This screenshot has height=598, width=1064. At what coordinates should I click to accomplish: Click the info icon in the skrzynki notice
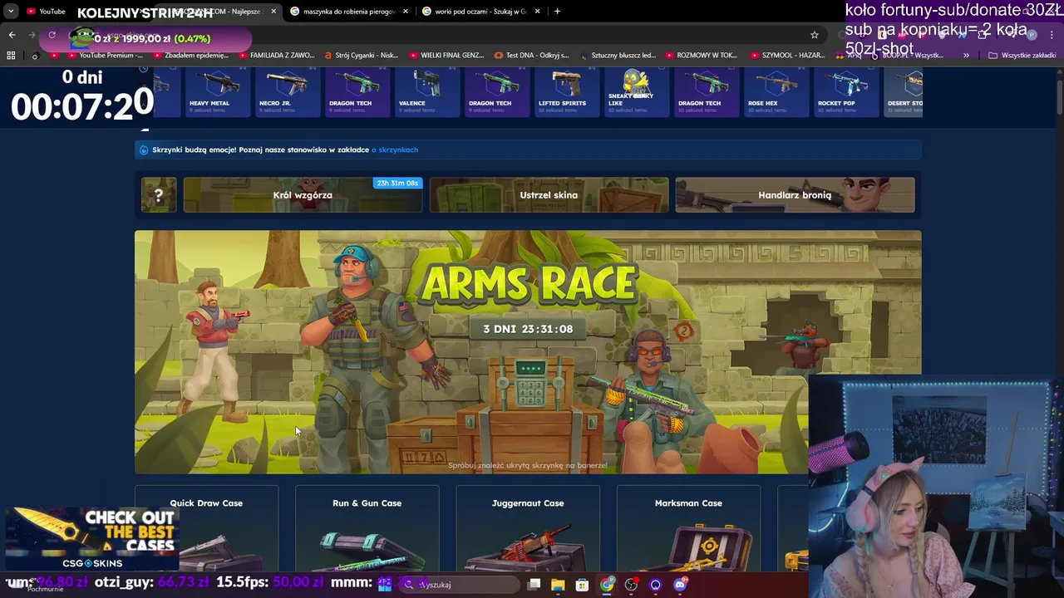[x=145, y=150]
